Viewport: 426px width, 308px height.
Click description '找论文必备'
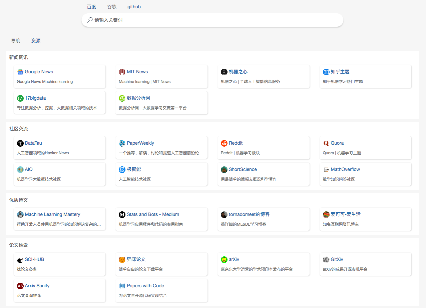27,269
